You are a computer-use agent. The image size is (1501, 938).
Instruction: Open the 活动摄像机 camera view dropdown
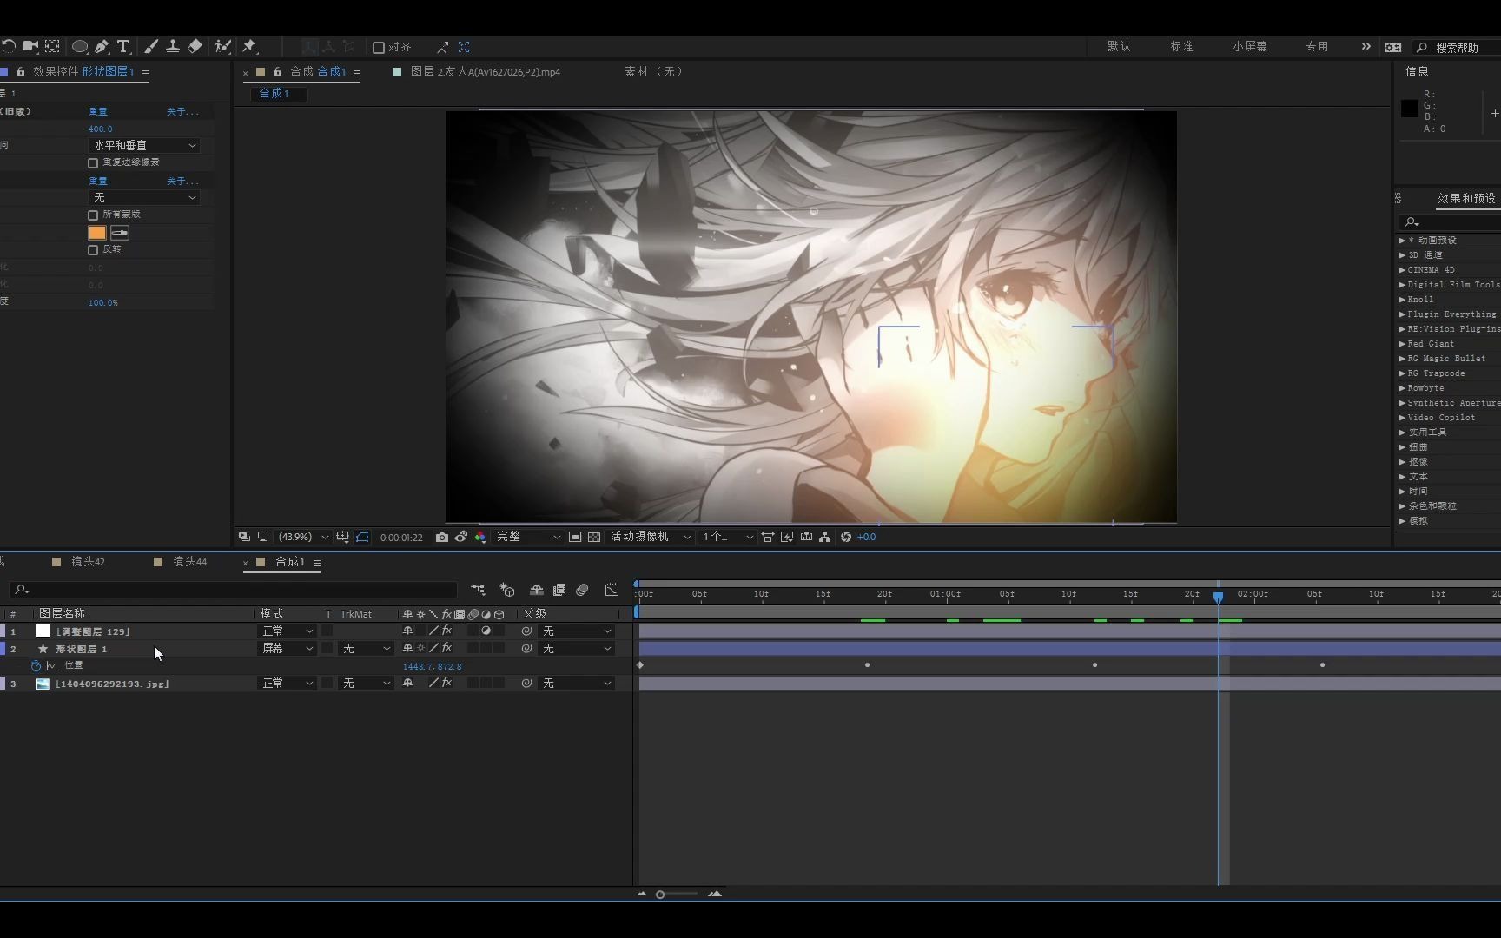649,537
